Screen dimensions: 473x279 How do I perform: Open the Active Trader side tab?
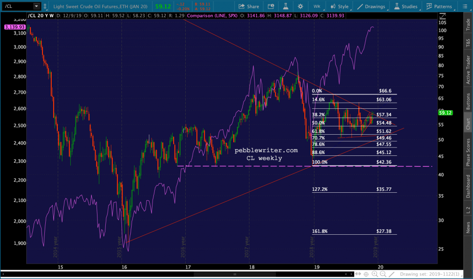pos(468,70)
